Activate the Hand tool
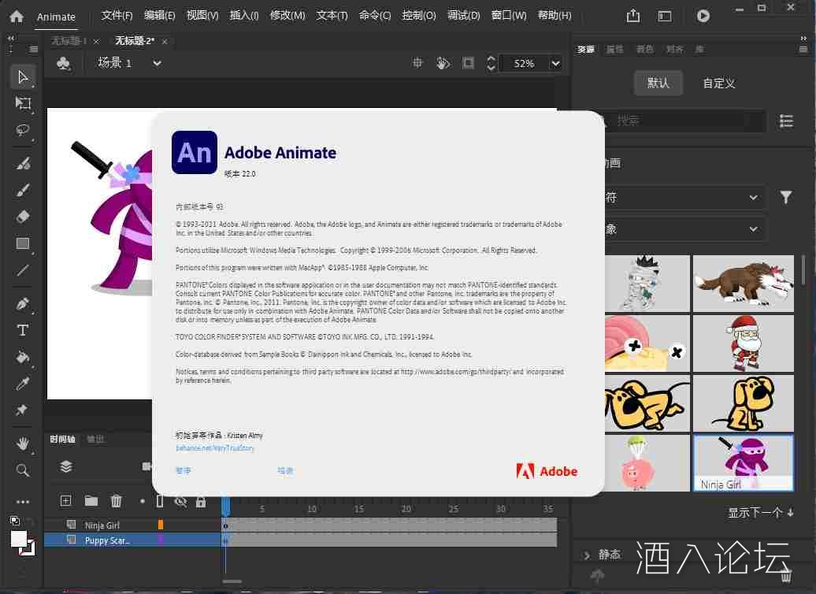This screenshot has height=594, width=816. coord(23,444)
